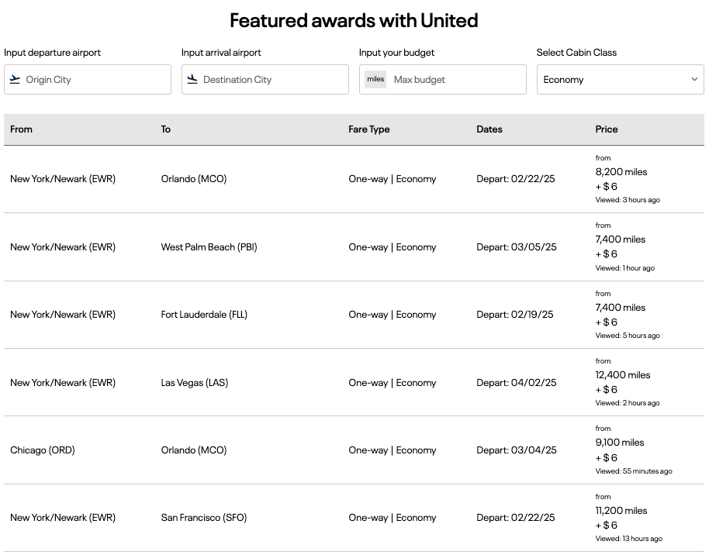Sort by the From column header

click(x=22, y=129)
